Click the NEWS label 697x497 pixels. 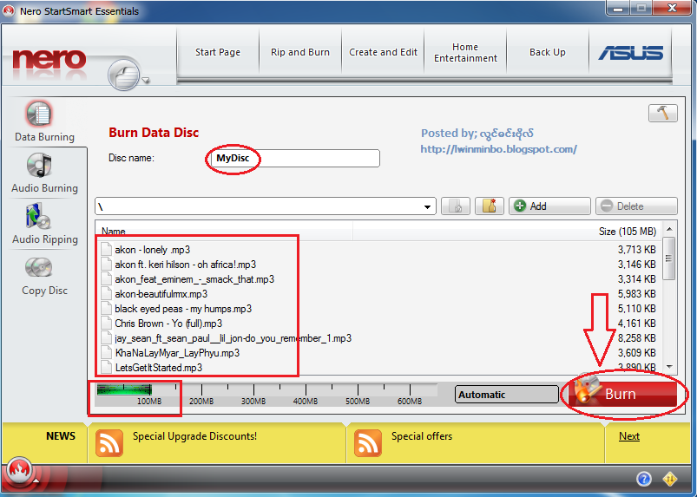click(61, 436)
